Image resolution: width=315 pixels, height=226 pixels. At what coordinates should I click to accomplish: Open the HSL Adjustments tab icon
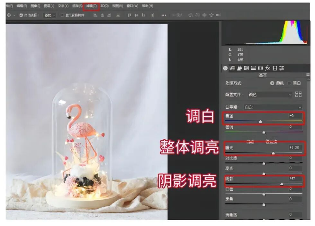point(246,68)
